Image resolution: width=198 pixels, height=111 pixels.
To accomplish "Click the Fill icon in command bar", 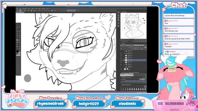I will 52,10.
